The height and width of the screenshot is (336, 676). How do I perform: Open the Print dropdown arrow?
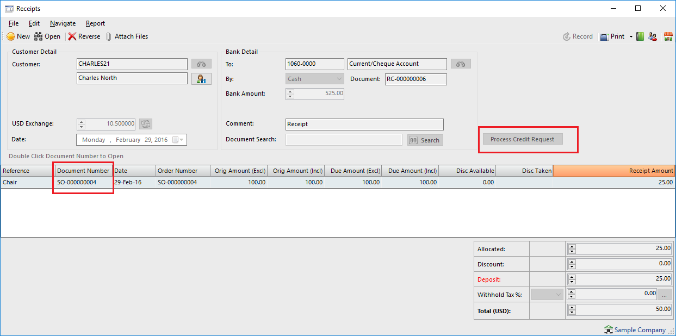[x=631, y=37]
